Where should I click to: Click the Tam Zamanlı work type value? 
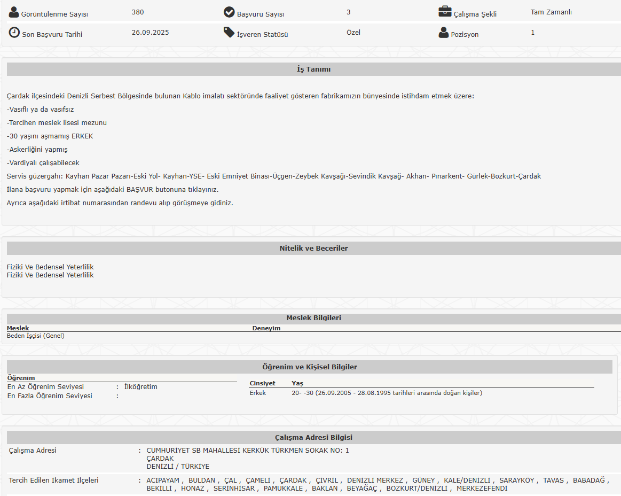tap(551, 12)
